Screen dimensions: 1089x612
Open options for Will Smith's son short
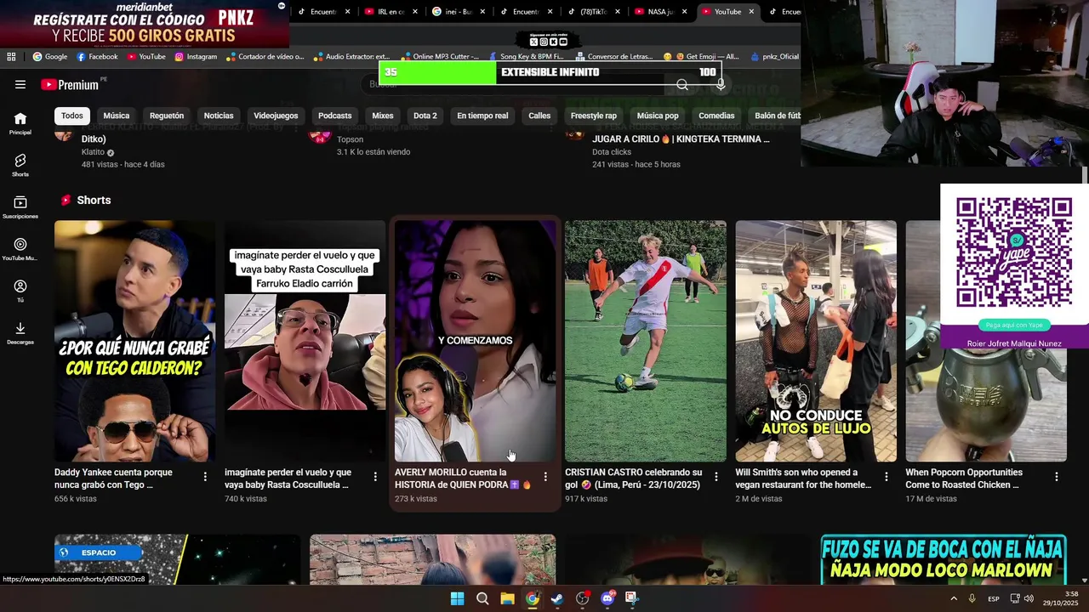click(886, 477)
